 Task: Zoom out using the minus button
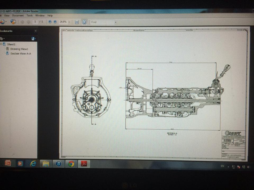point(50,22)
